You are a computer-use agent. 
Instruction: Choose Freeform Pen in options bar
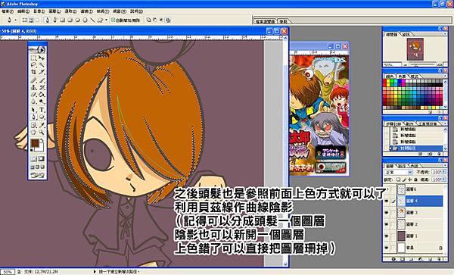point(55,20)
